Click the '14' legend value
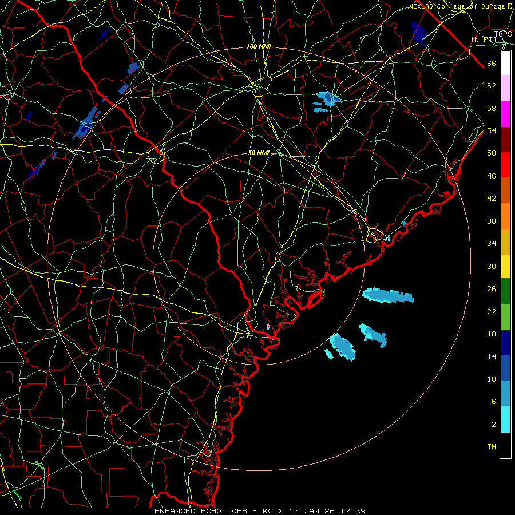 492,356
